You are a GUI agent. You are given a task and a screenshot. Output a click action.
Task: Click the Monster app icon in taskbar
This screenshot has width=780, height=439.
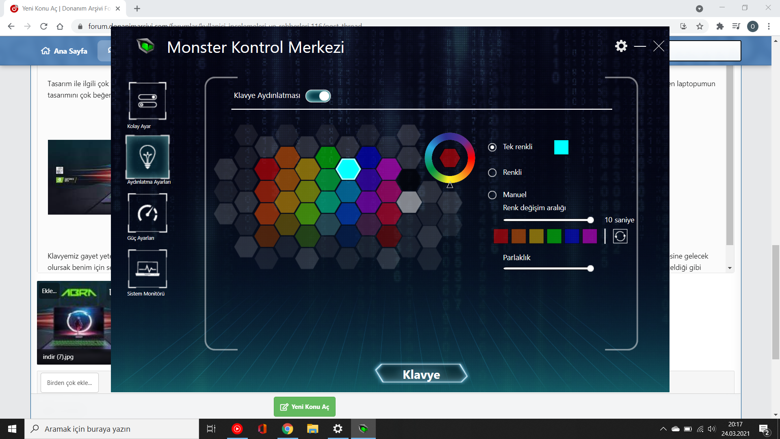point(363,429)
